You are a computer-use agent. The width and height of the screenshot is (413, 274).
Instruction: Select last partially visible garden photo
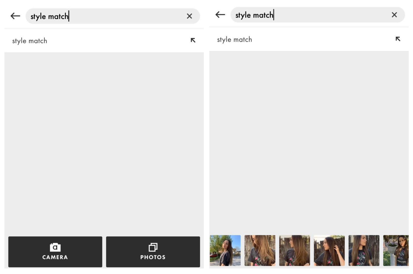tap(396, 250)
